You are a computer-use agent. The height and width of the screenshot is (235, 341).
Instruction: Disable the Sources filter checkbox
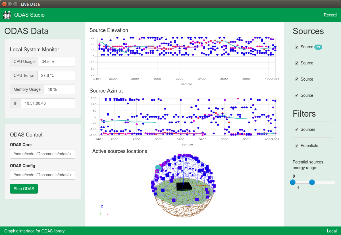pos(297,129)
